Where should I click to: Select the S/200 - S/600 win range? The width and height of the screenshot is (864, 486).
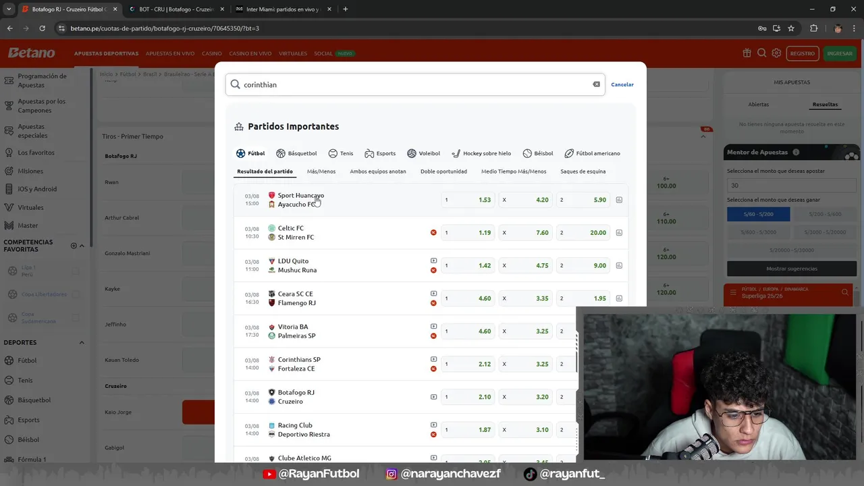[x=825, y=214]
